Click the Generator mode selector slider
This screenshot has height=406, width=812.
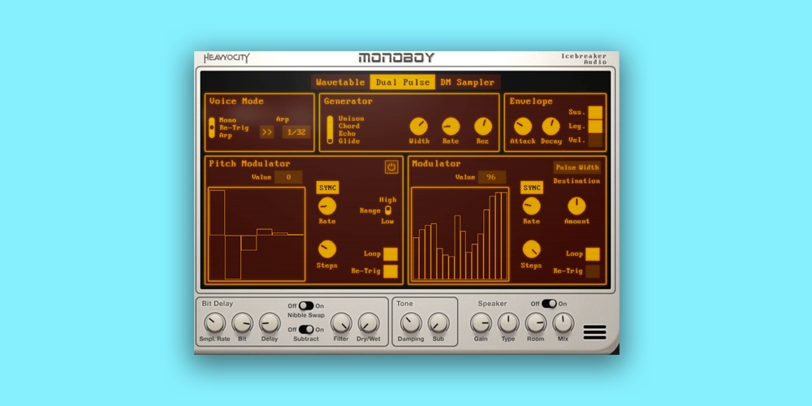coord(330,129)
